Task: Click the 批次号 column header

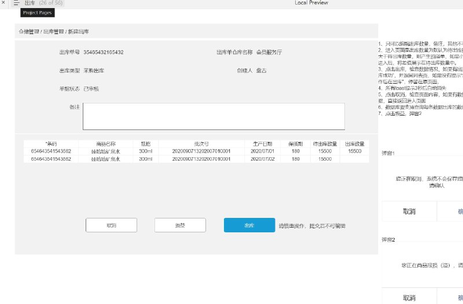Action: (x=201, y=144)
